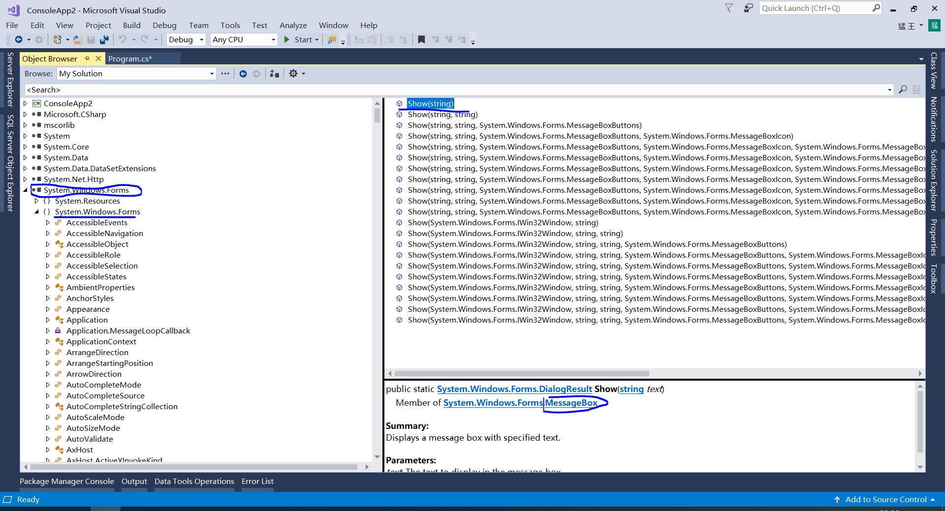Image resolution: width=945 pixels, height=511 pixels.
Task: Expand the mscorlib assembly node
Action: pyautogui.click(x=25, y=125)
